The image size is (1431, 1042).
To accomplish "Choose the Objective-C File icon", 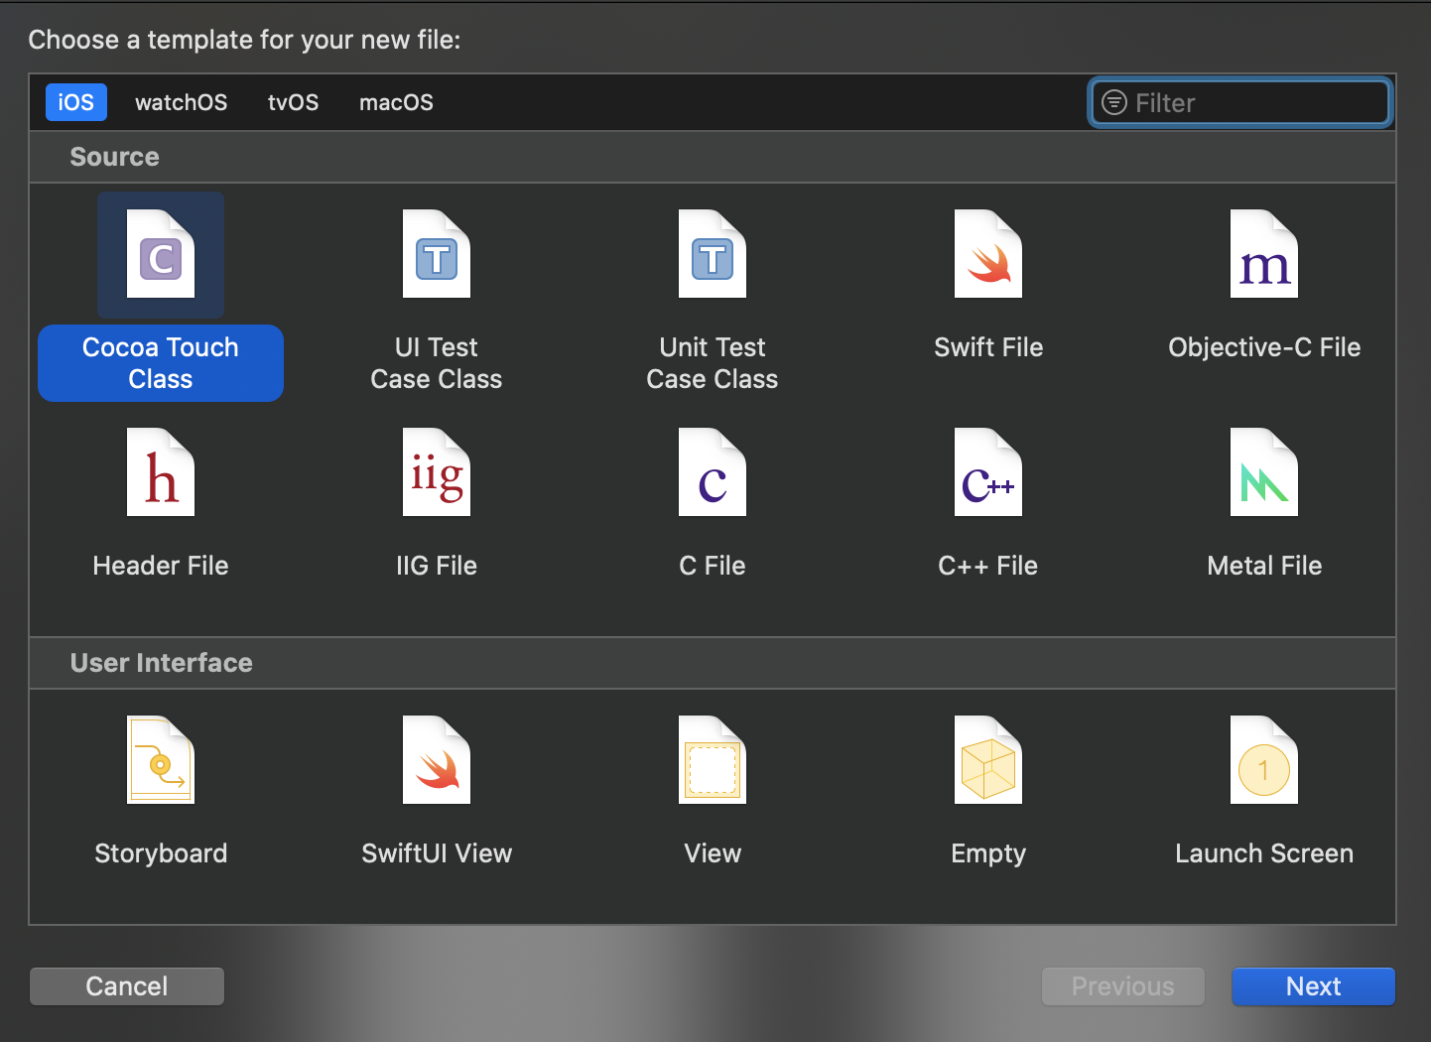I will [x=1264, y=254].
